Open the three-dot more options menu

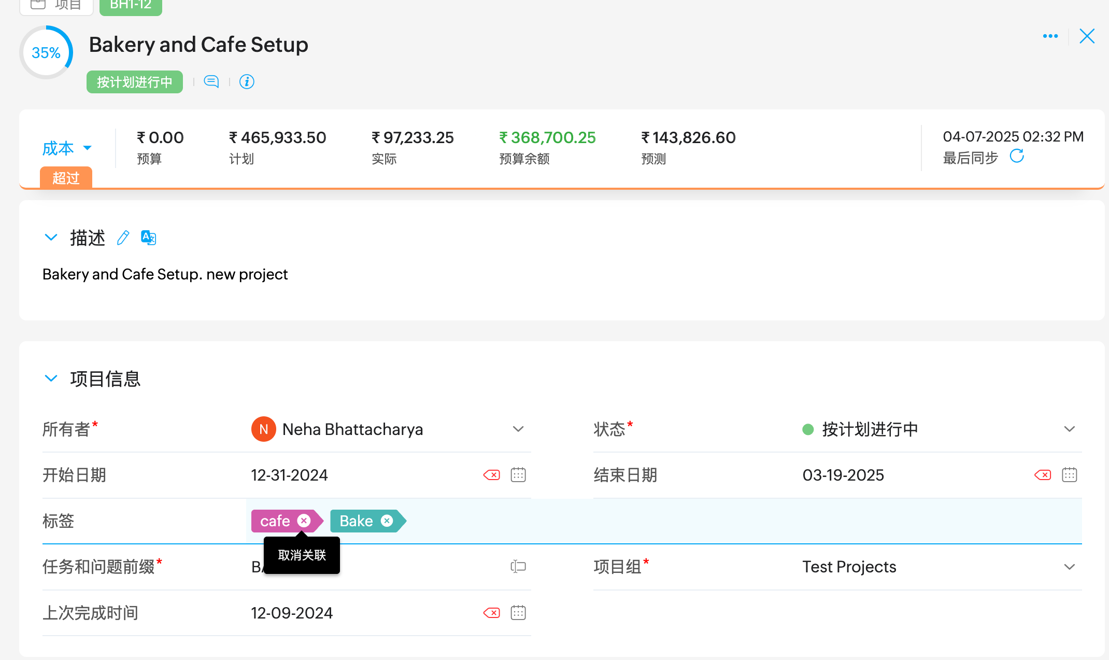pyautogui.click(x=1050, y=36)
